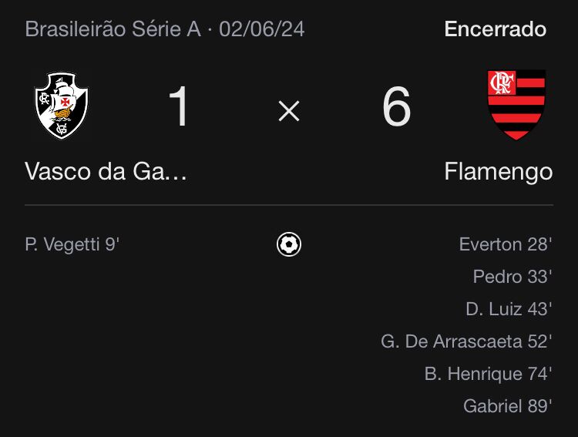Select Everton 28' goal entry
The height and width of the screenshot is (437, 578).
click(x=506, y=244)
